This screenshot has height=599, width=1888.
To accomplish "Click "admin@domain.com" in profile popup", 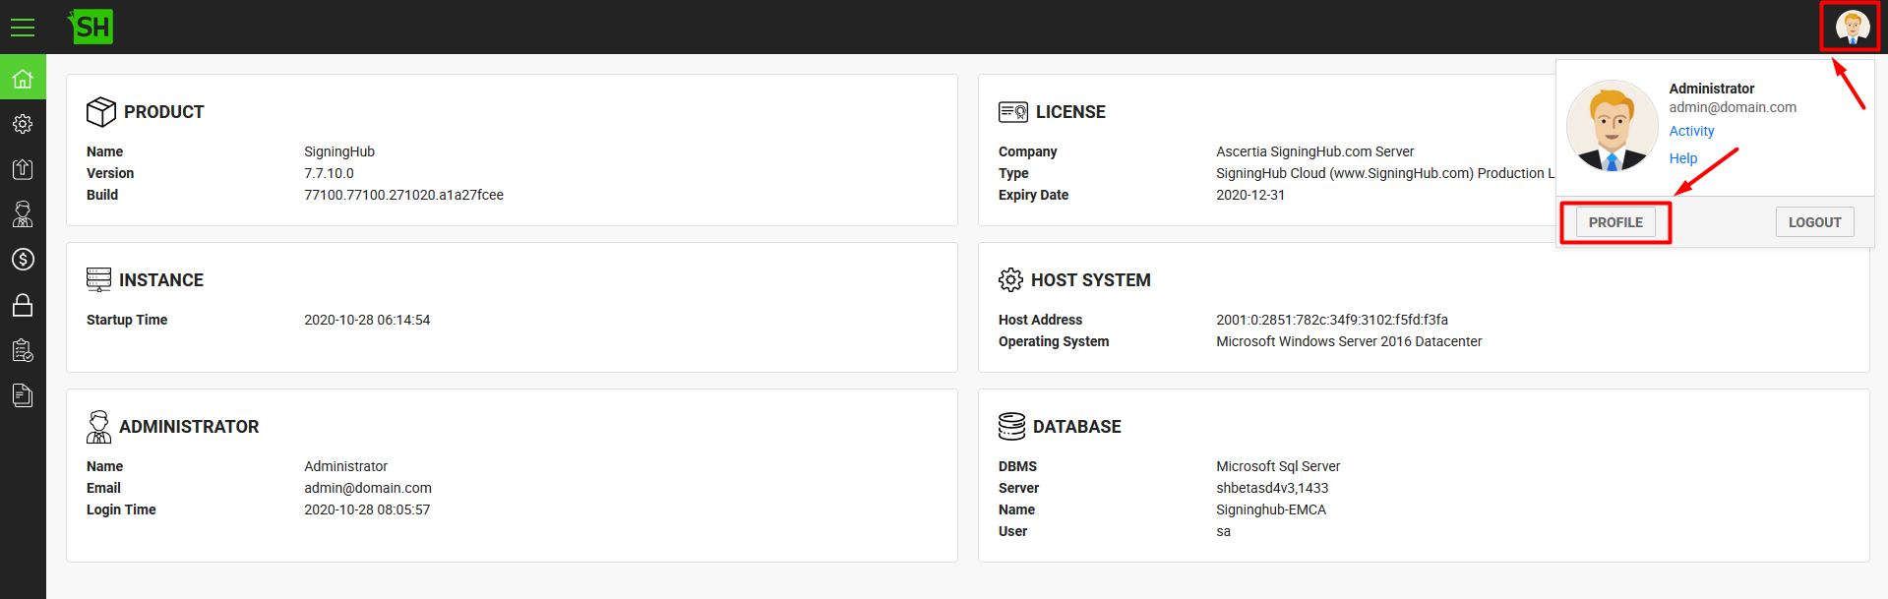I will (1733, 107).
